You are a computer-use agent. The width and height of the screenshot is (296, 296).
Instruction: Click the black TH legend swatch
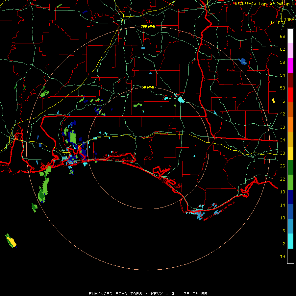290,256
